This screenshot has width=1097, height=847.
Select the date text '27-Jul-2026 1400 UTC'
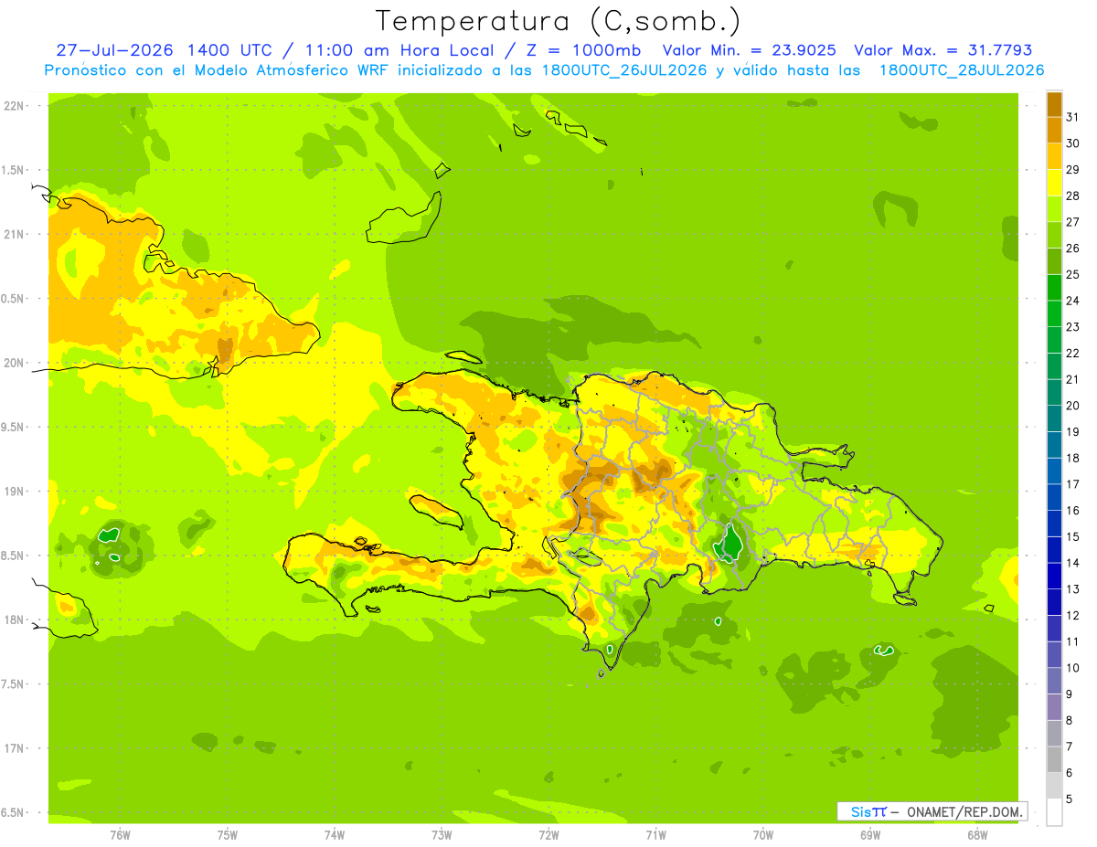(x=164, y=50)
